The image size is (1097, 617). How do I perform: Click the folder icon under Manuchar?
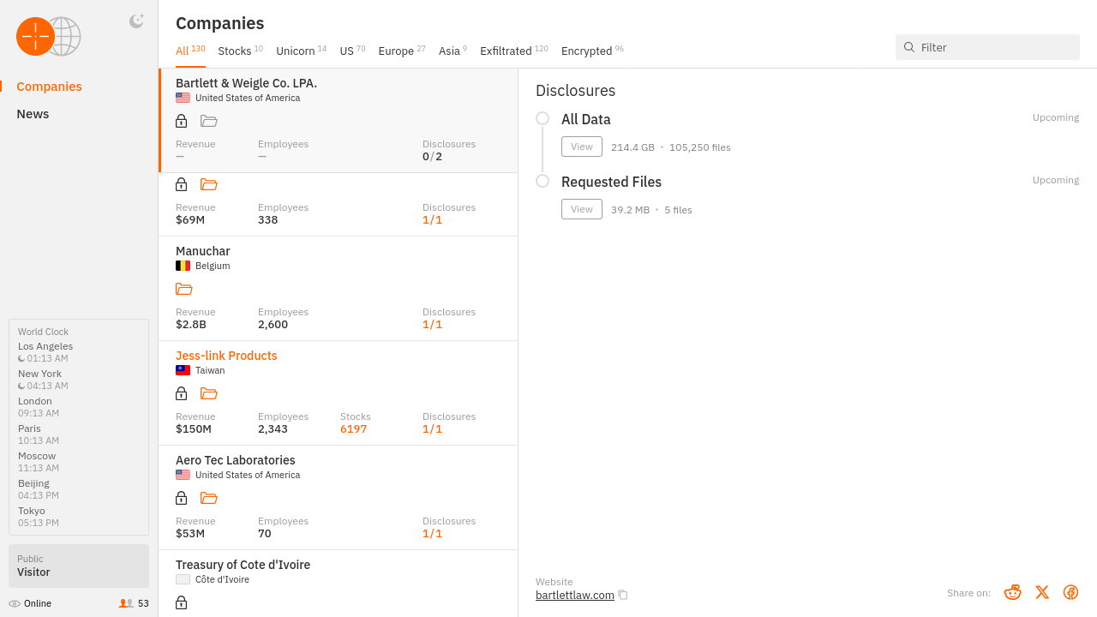pyautogui.click(x=184, y=289)
